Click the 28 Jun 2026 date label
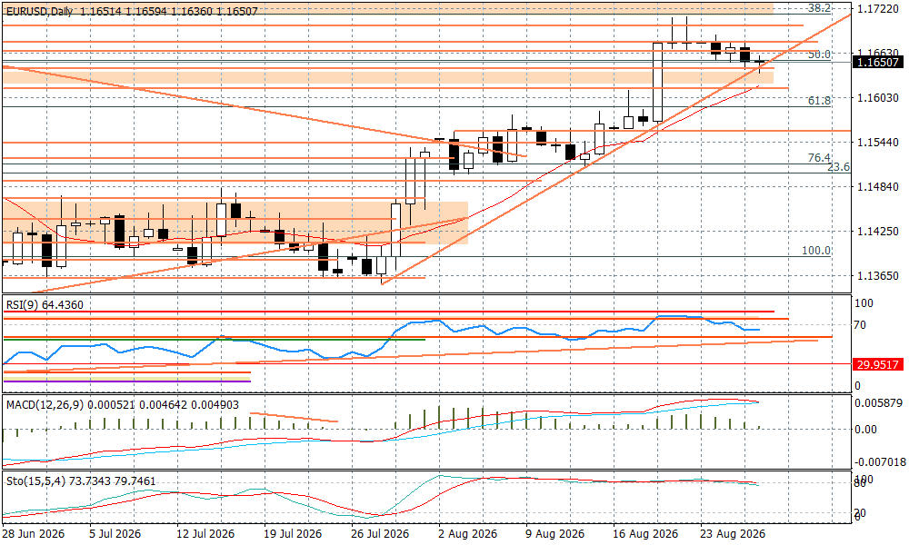The height and width of the screenshot is (545, 909). [x=34, y=533]
